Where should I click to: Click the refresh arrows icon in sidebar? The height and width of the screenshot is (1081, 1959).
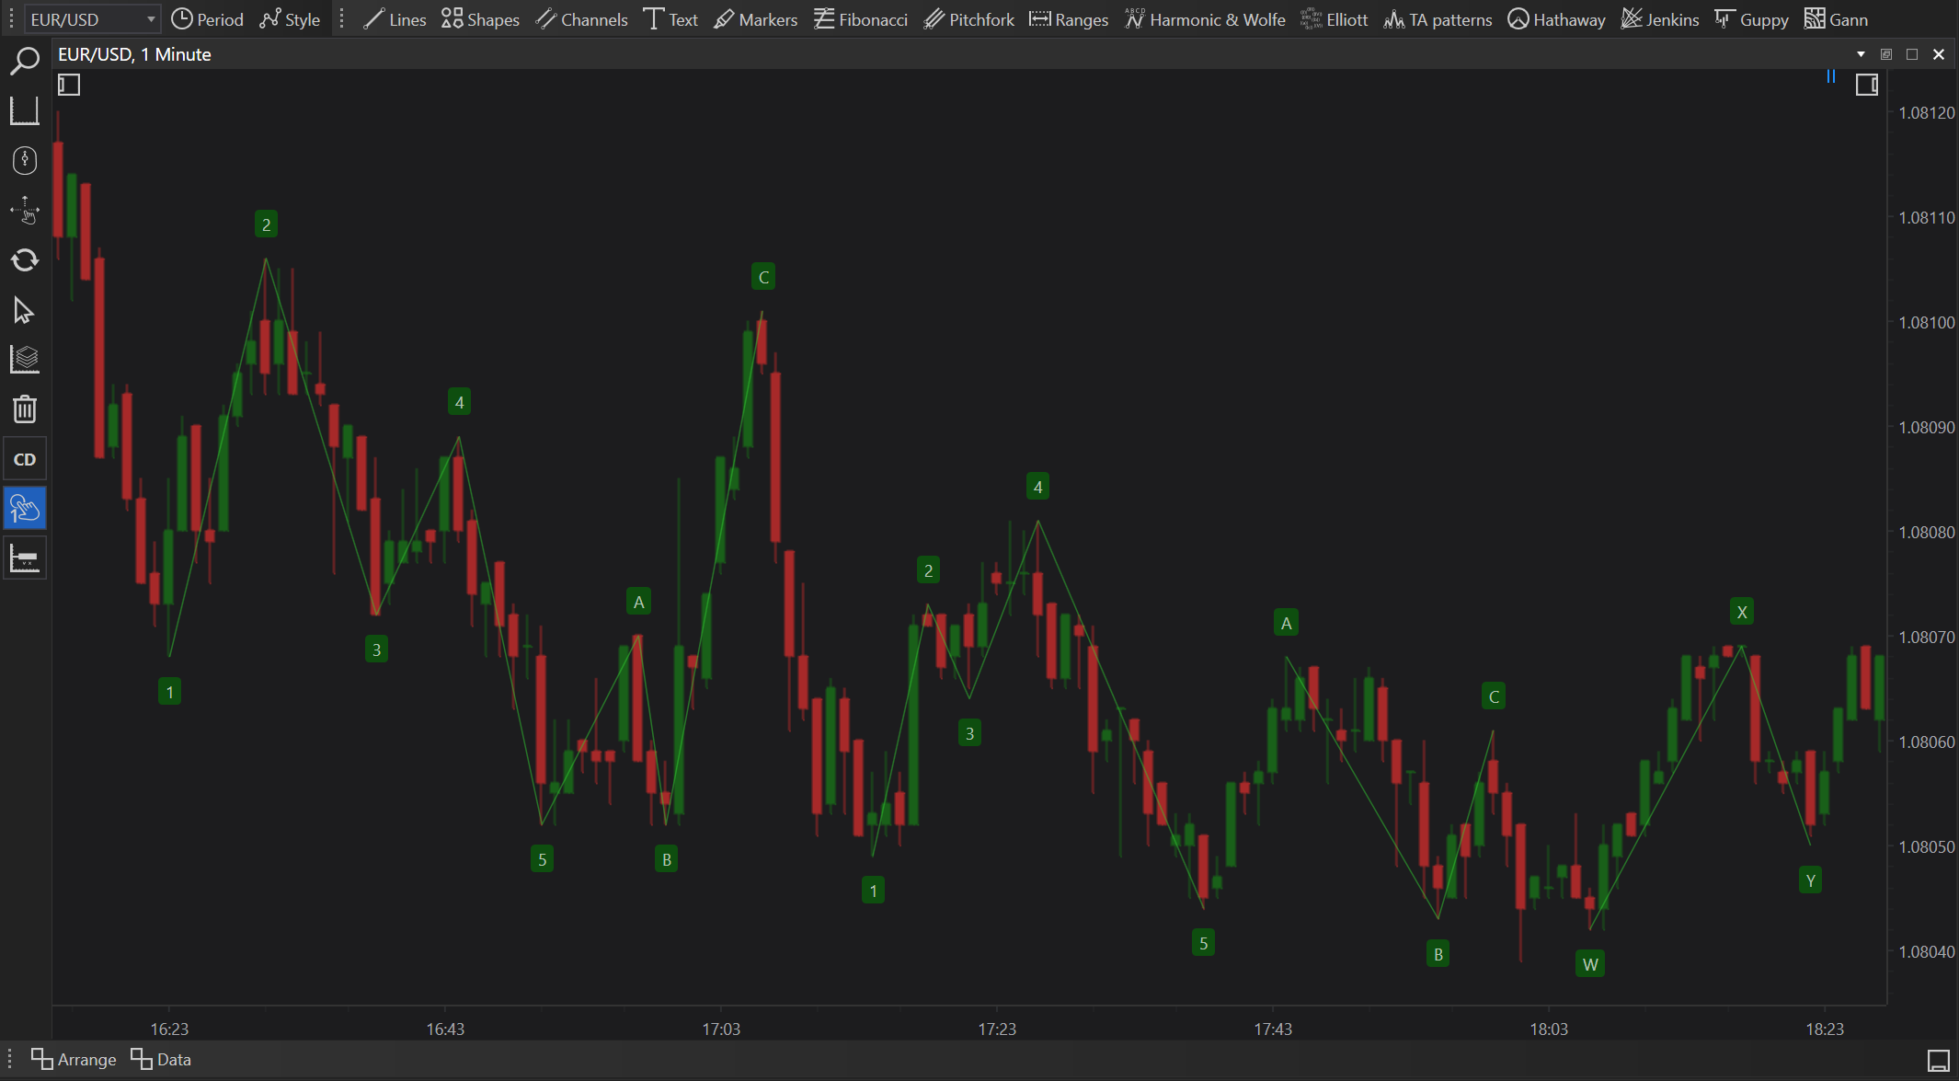coord(25,260)
